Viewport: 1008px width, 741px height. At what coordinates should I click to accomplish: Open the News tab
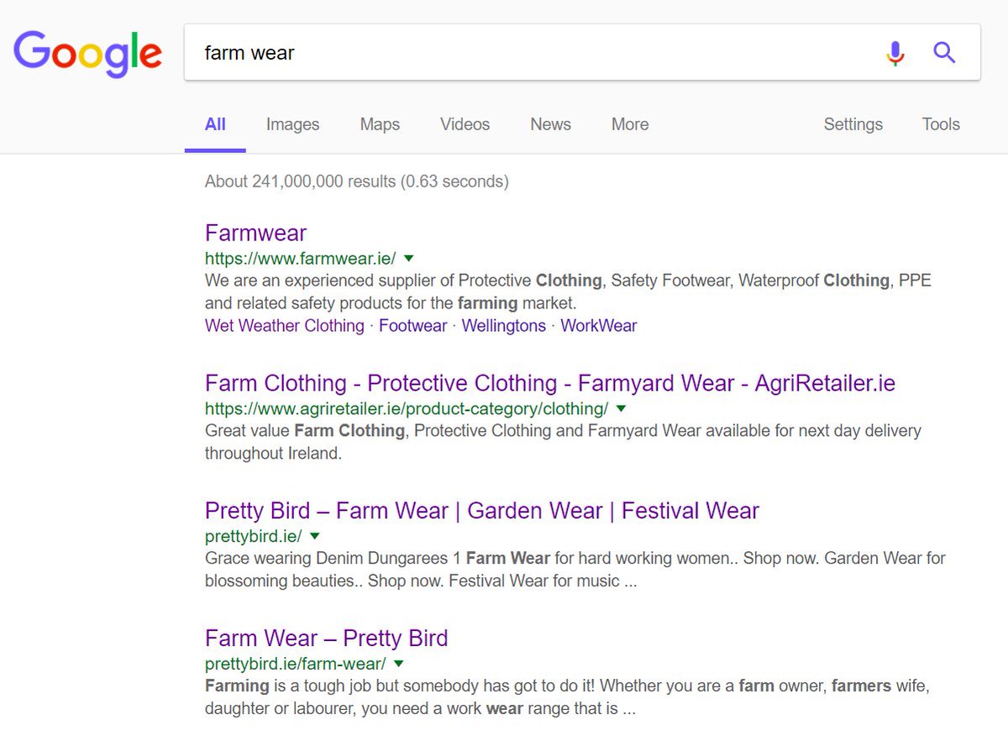point(550,124)
